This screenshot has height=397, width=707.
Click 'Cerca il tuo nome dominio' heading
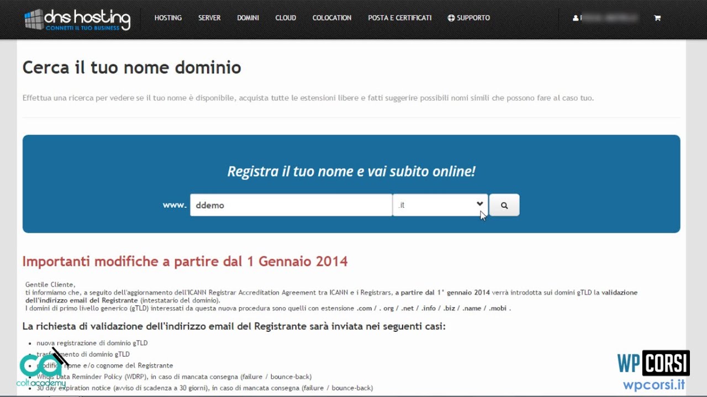[132, 67]
